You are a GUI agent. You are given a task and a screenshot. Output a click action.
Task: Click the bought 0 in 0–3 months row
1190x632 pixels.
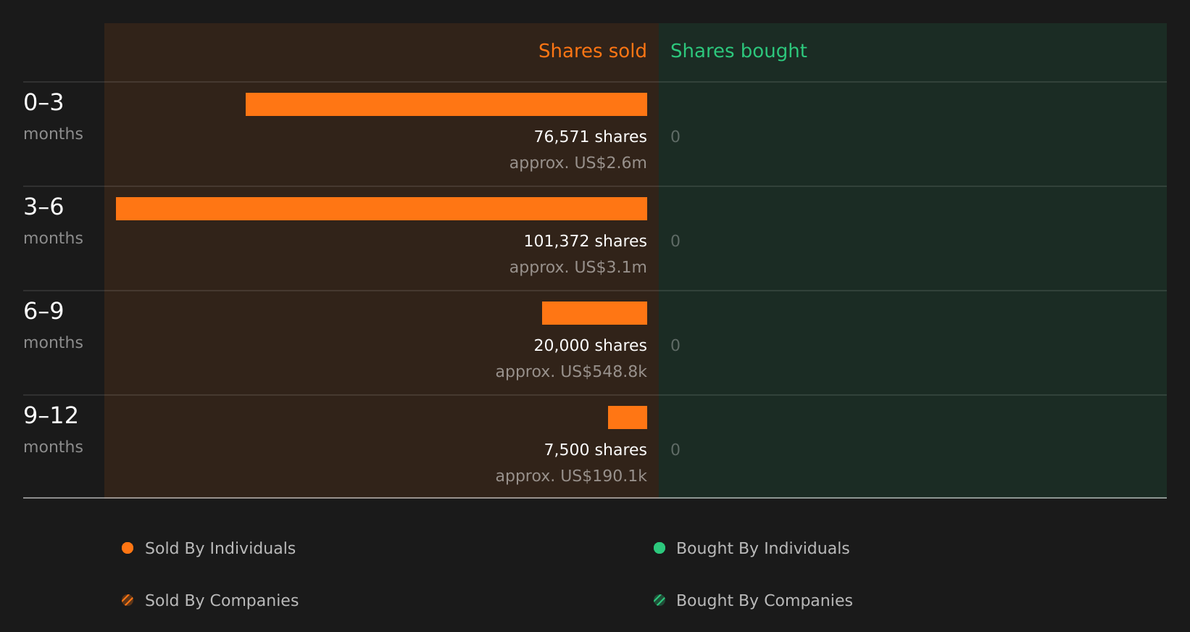[x=675, y=137]
